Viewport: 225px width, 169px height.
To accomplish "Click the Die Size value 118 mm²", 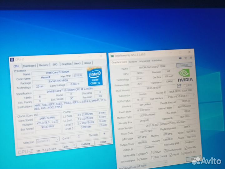I will (169, 76).
